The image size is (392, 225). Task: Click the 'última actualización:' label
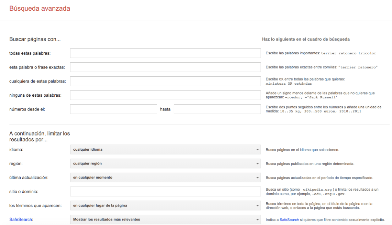[29, 178]
